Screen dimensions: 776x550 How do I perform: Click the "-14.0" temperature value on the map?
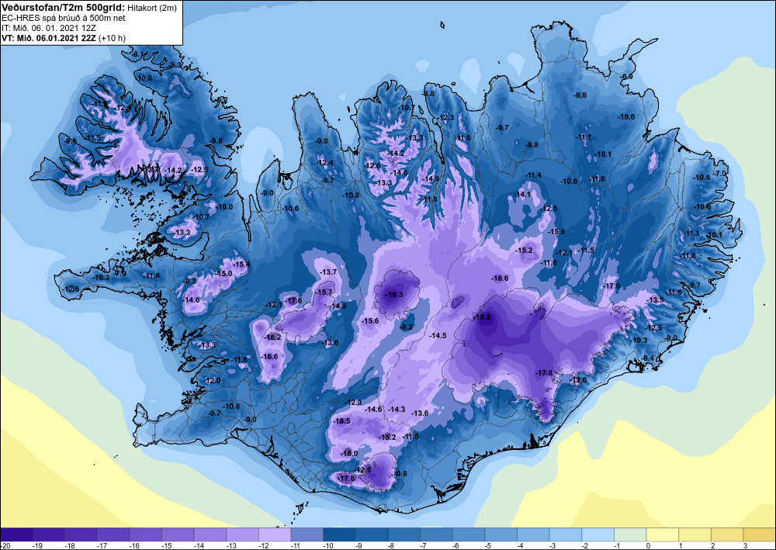(399, 173)
